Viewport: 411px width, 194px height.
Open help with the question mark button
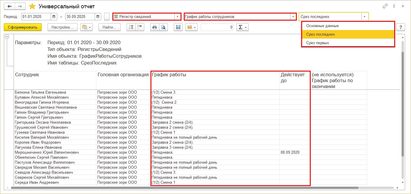[x=401, y=27]
